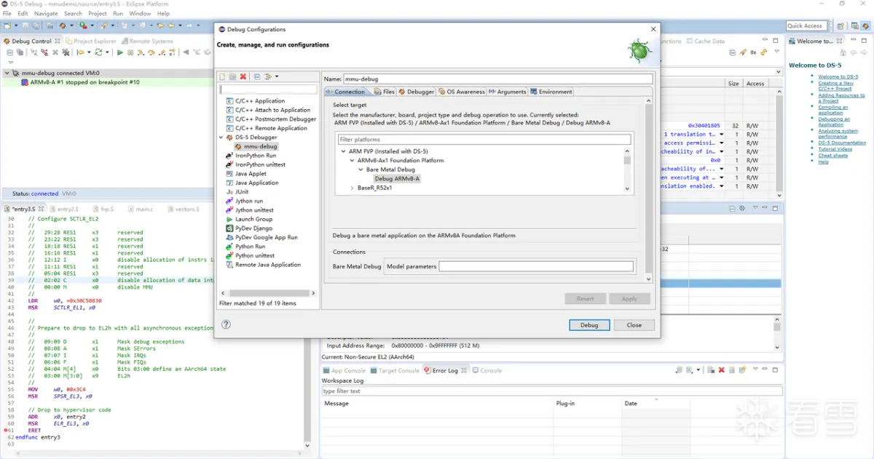
Task: Open the 'access permissi...' value dropdown
Action: [722, 143]
